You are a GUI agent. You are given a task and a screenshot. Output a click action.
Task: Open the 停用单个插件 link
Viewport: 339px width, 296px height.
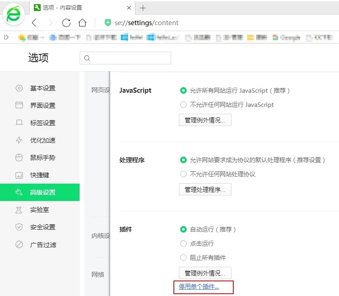pos(199,287)
